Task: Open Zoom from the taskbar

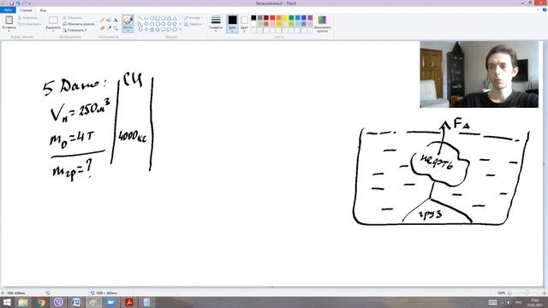Action: click(110, 302)
